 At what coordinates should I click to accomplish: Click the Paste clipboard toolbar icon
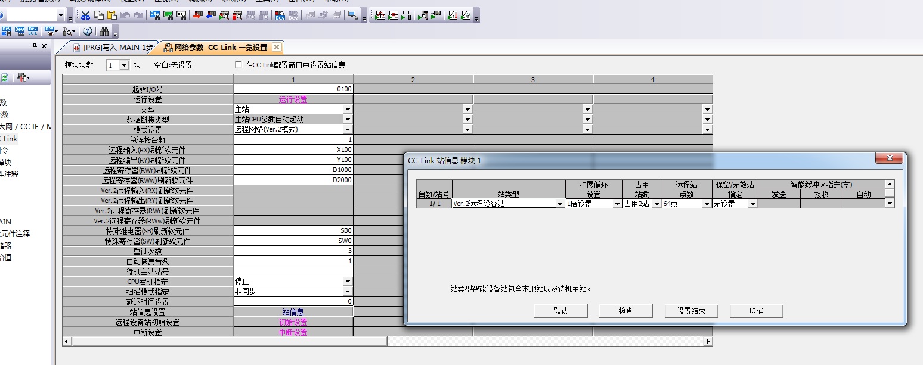(112, 15)
